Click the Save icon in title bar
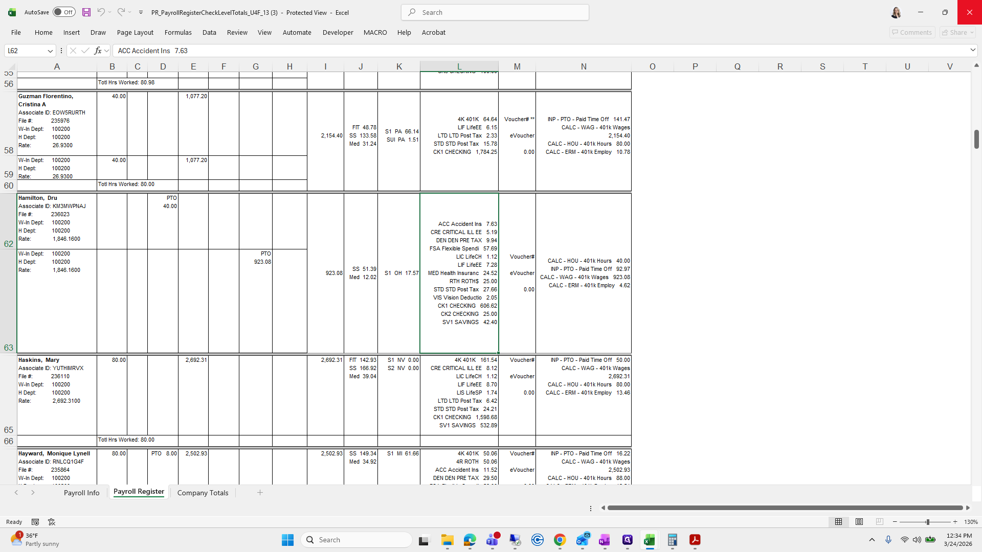Image resolution: width=982 pixels, height=552 pixels. 86,12
